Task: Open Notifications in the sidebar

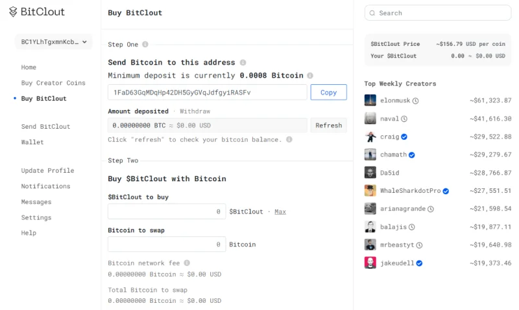Action: pos(45,186)
